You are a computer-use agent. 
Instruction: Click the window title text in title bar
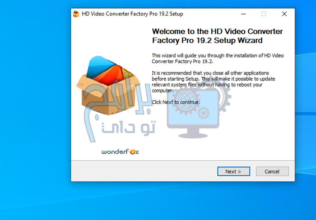coord(132,14)
